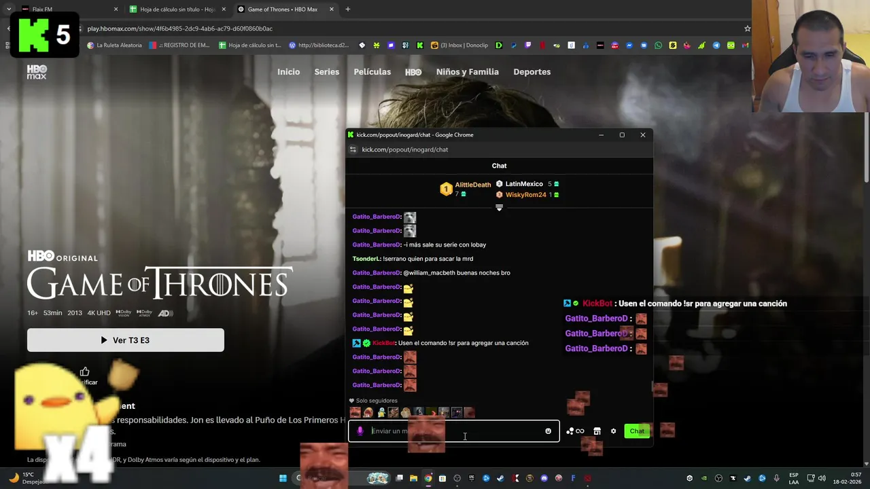The image size is (870, 489).
Task: Open Series in HBO Max navigation
Action: tap(326, 72)
